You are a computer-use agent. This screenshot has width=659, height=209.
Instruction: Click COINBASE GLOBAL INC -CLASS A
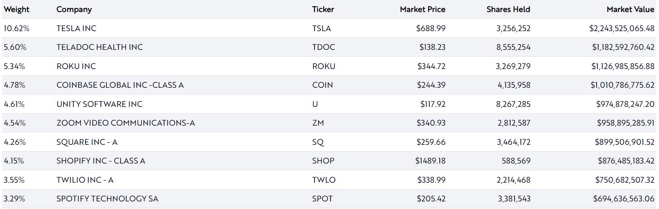coord(120,85)
